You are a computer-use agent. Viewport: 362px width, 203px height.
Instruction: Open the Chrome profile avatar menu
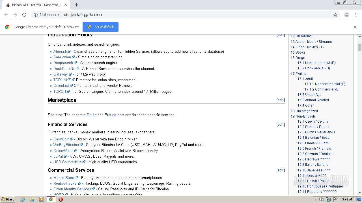coord(346,15)
